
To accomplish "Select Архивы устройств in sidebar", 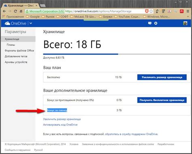I will [16, 62].
